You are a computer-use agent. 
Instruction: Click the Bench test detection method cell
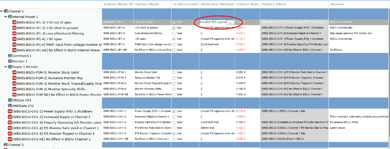(217, 128)
